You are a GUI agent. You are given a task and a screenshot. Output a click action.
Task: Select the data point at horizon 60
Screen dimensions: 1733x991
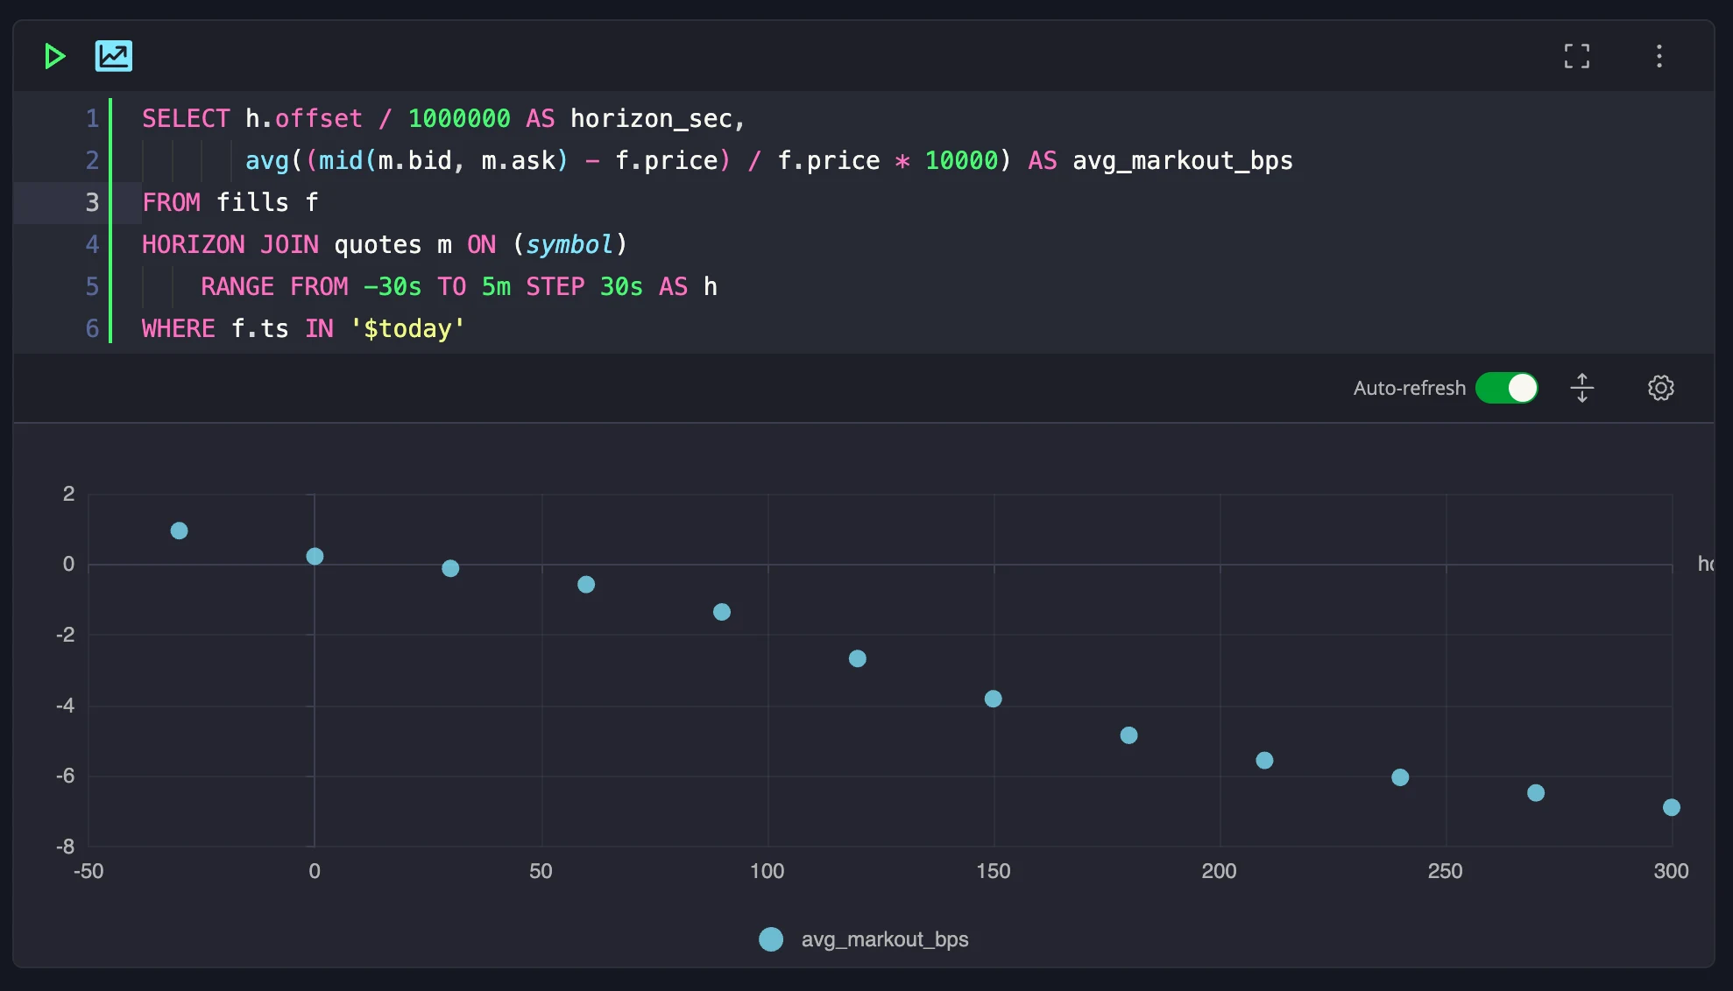586,584
